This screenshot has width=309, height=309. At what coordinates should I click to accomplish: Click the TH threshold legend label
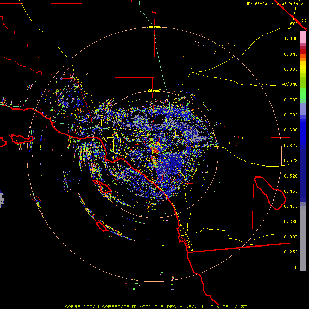(x=295, y=267)
